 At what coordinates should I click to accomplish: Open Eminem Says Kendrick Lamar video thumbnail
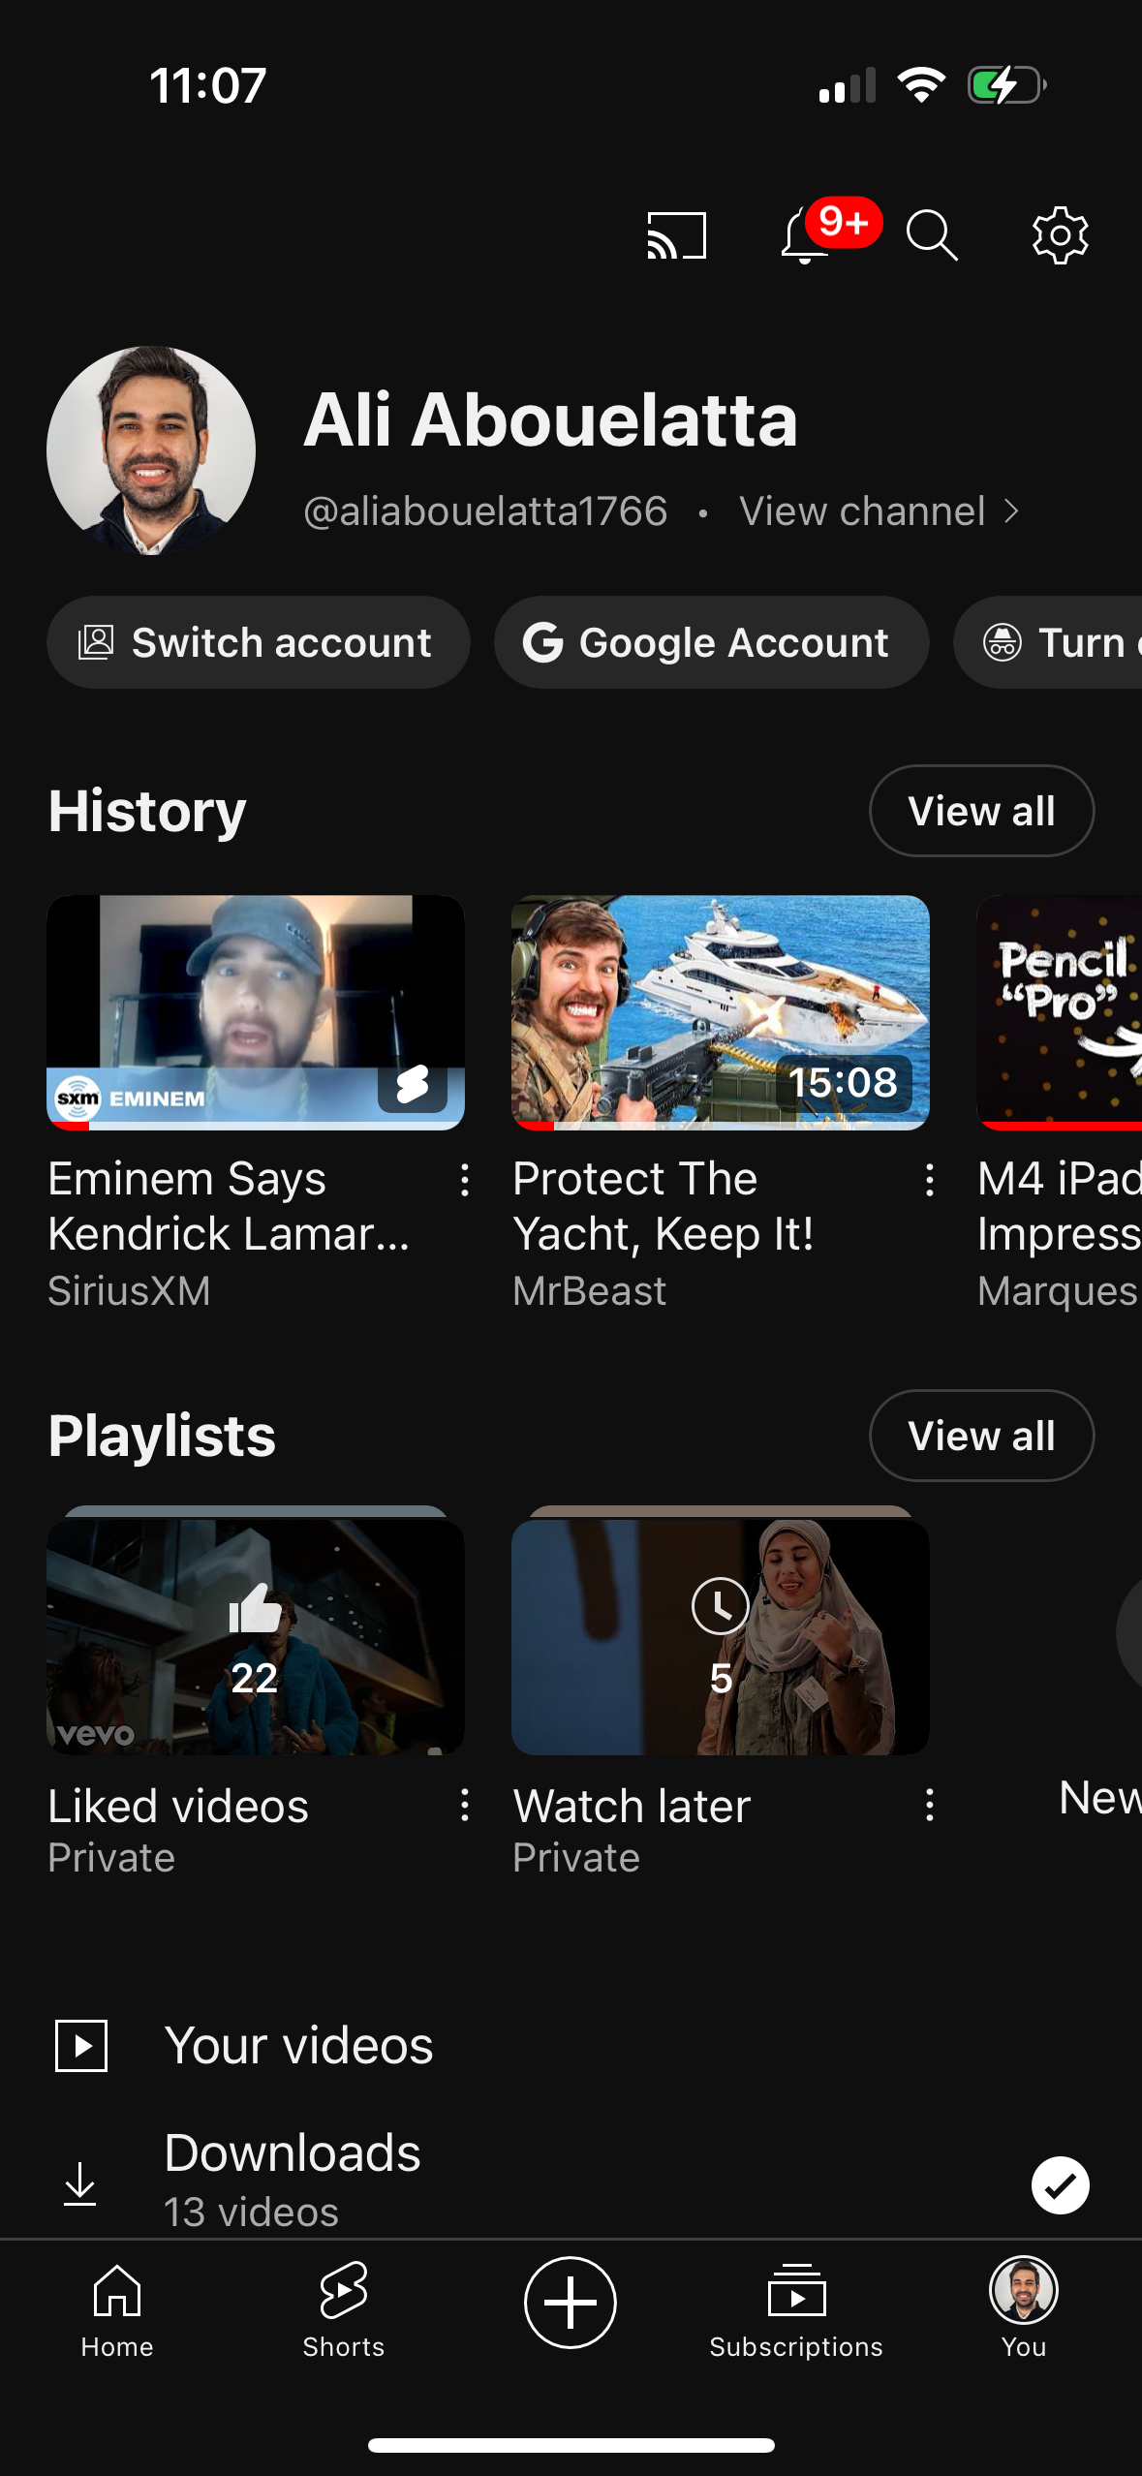(x=256, y=1012)
